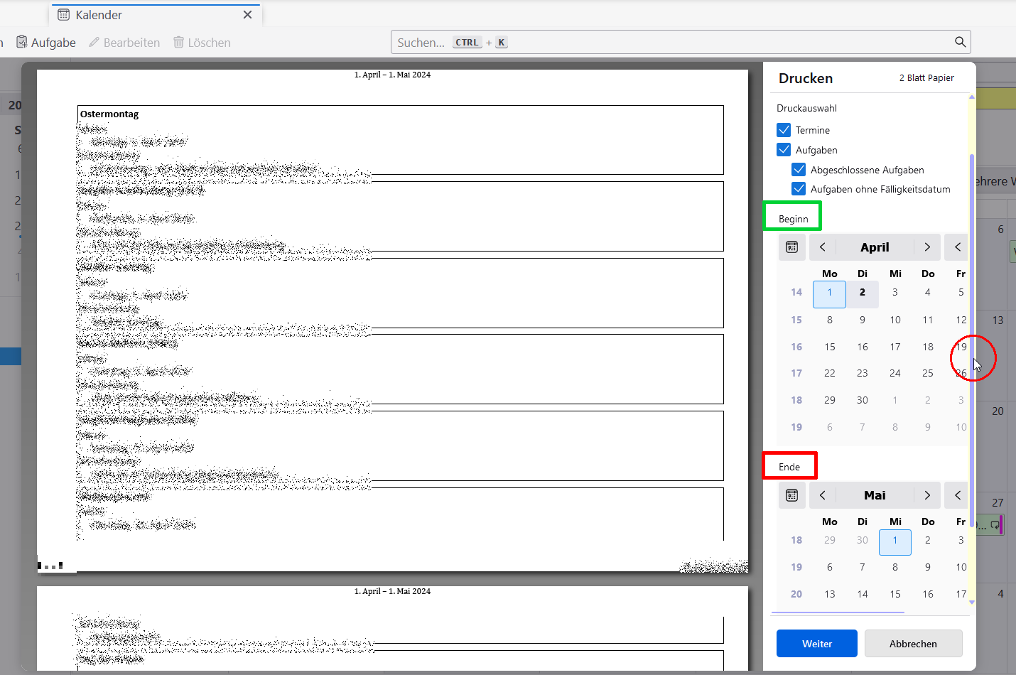This screenshot has height=675, width=1016.
Task: Click today icon in Beginn calendar
Action: 792,247
